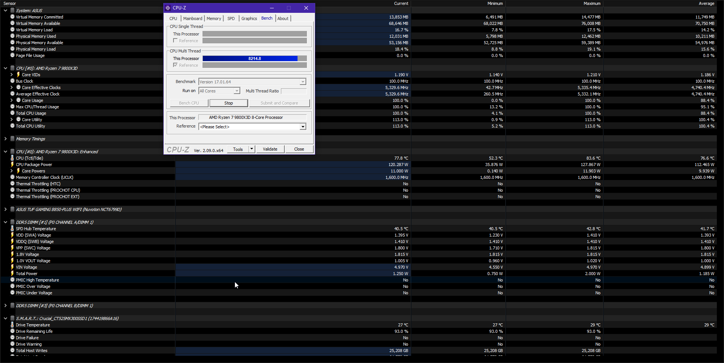Screen dimensions: 724x363
Task: Click the icon beside Physical Memory Used
Action: tap(12, 36)
